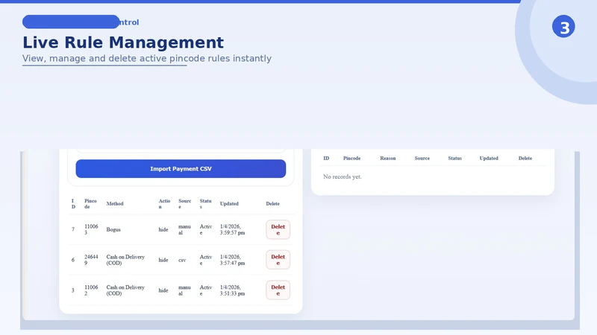Select the 'Bogus' method cell
This screenshot has height=335, width=597.
113,229
